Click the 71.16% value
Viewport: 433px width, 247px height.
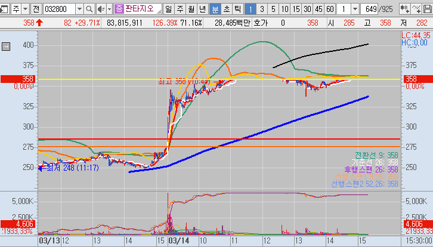(x=191, y=23)
